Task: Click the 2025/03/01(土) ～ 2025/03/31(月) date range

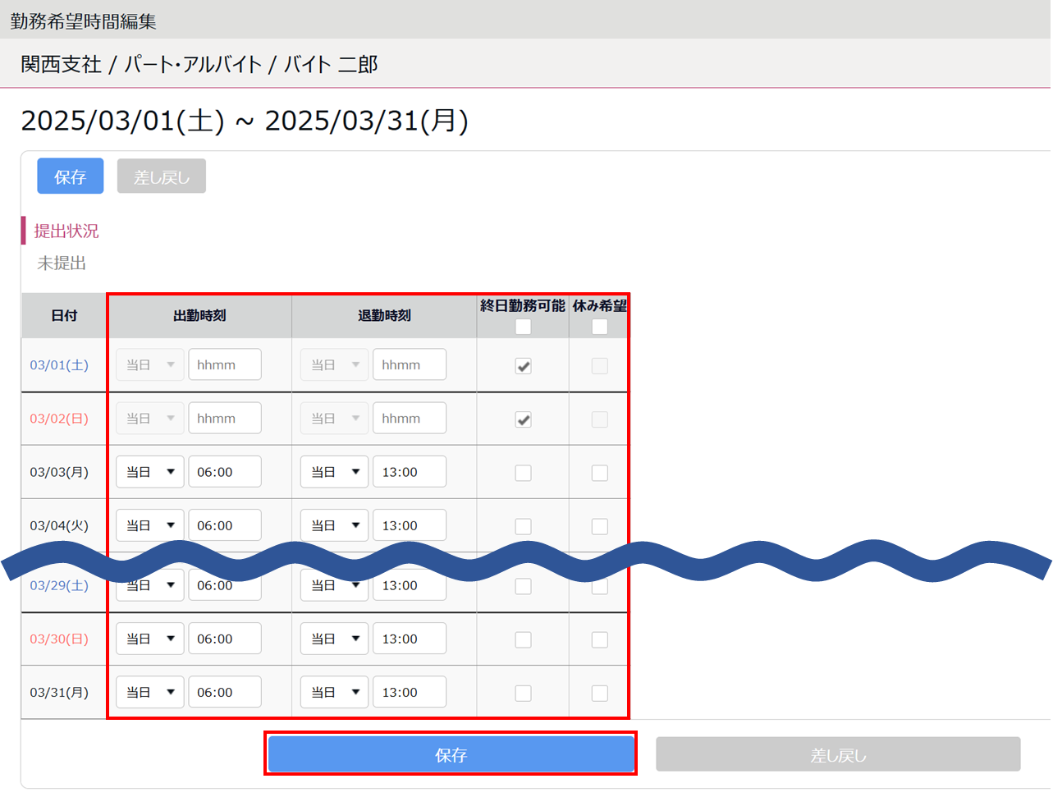Action: [x=245, y=121]
